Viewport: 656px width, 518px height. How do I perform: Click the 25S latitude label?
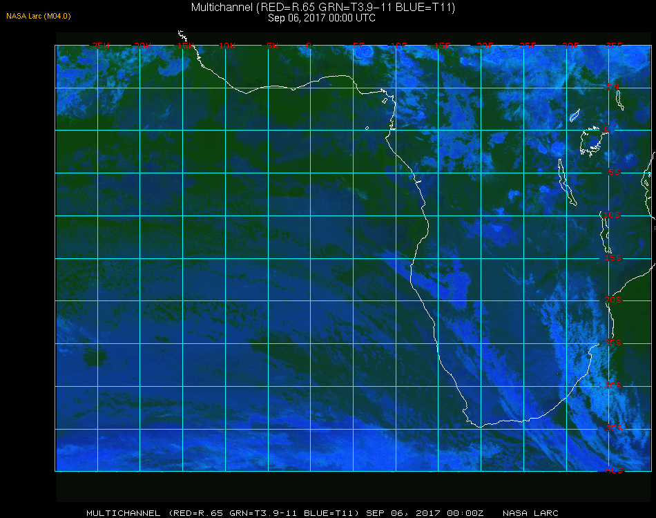tap(613, 343)
